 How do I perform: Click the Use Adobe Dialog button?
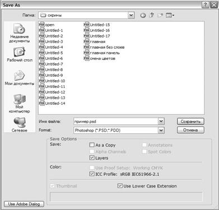click(24, 204)
